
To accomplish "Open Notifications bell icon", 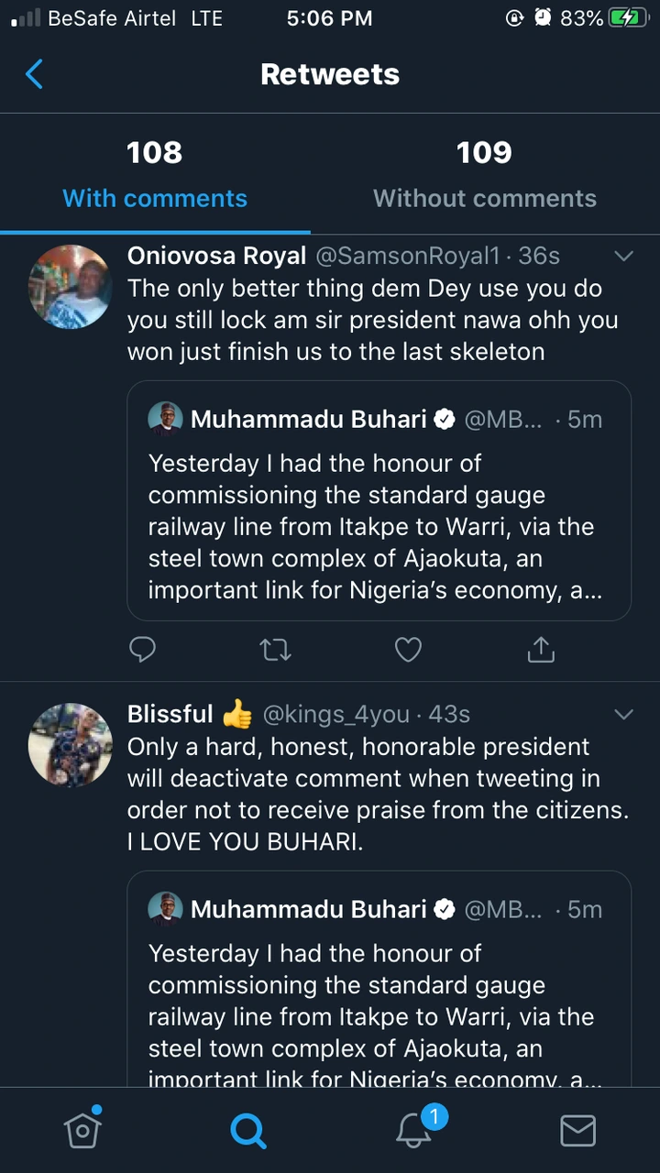I will click(414, 1130).
